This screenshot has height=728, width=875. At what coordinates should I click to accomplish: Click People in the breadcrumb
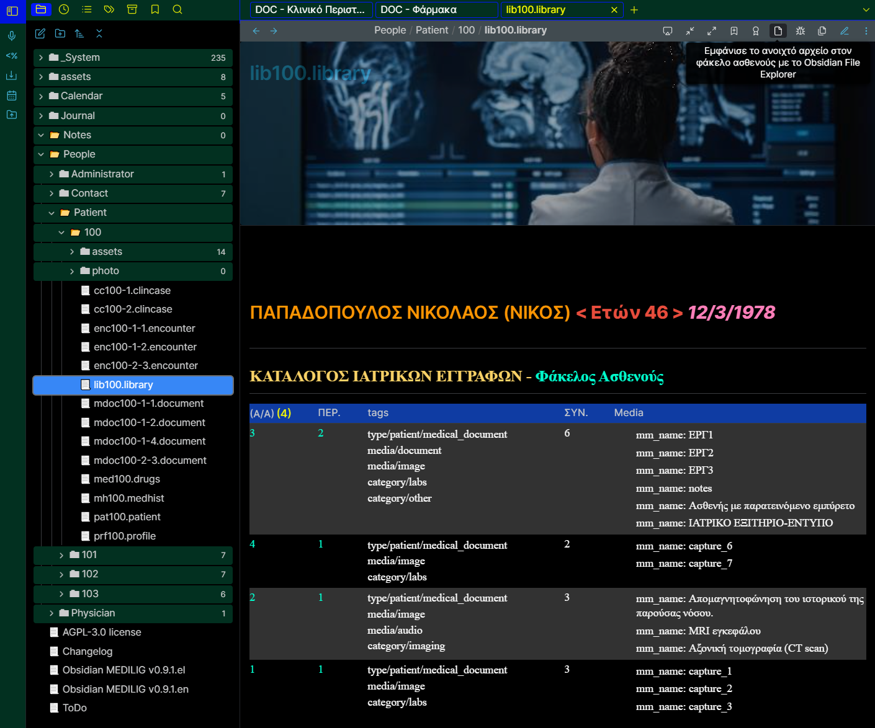(390, 30)
